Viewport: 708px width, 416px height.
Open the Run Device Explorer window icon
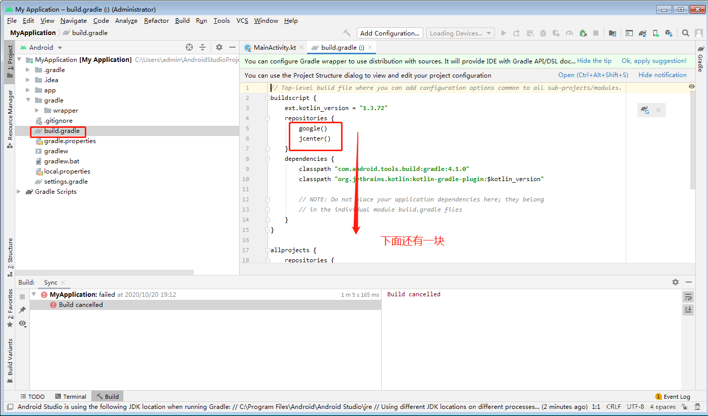point(629,33)
